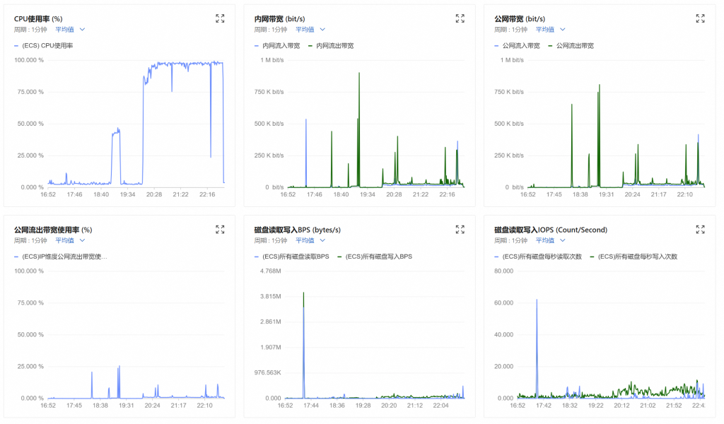Viewport: 724px width, 424px height.
Task: Toggle the 内网流入带宽 legend series
Action: click(281, 46)
